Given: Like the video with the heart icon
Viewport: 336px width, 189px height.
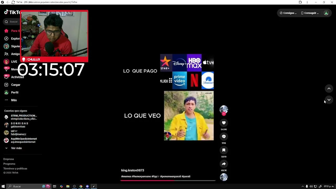Looking at the screenshot, I should pos(224,123).
